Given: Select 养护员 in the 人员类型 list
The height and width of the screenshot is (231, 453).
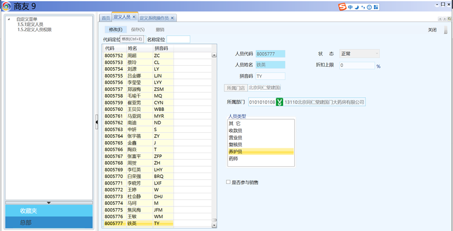Looking at the screenshot, I should pyautogui.click(x=261, y=152).
